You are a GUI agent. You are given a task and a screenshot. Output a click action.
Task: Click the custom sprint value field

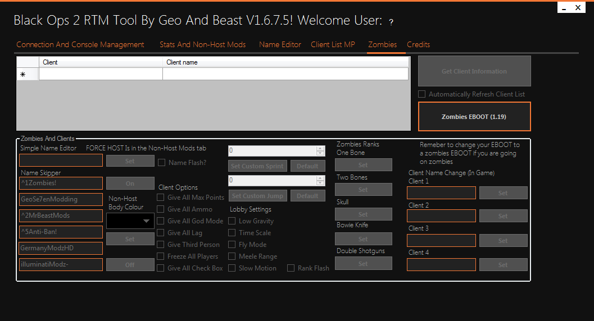point(272,150)
